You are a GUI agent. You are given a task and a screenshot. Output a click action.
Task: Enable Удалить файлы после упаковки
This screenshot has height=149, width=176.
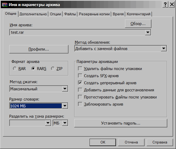(80, 69)
